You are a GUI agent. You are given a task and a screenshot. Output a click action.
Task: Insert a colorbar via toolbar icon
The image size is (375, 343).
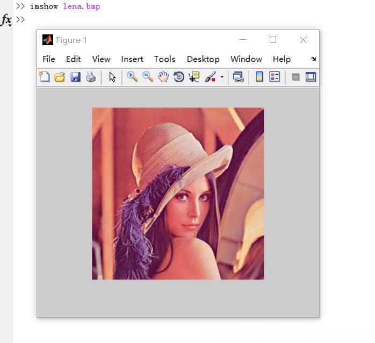tap(259, 77)
